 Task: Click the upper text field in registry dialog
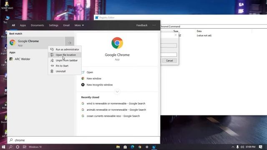click(169, 45)
